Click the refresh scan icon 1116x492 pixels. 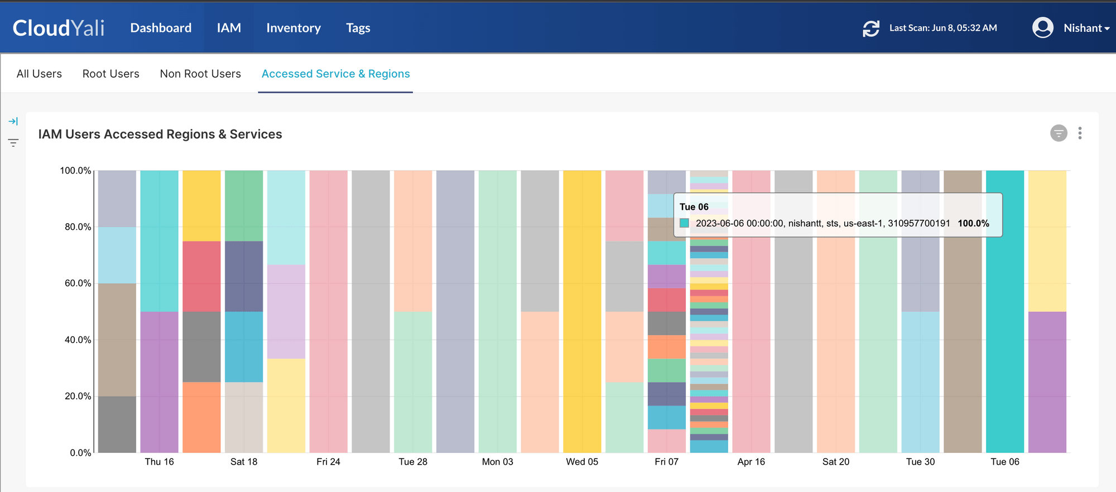pyautogui.click(x=870, y=28)
